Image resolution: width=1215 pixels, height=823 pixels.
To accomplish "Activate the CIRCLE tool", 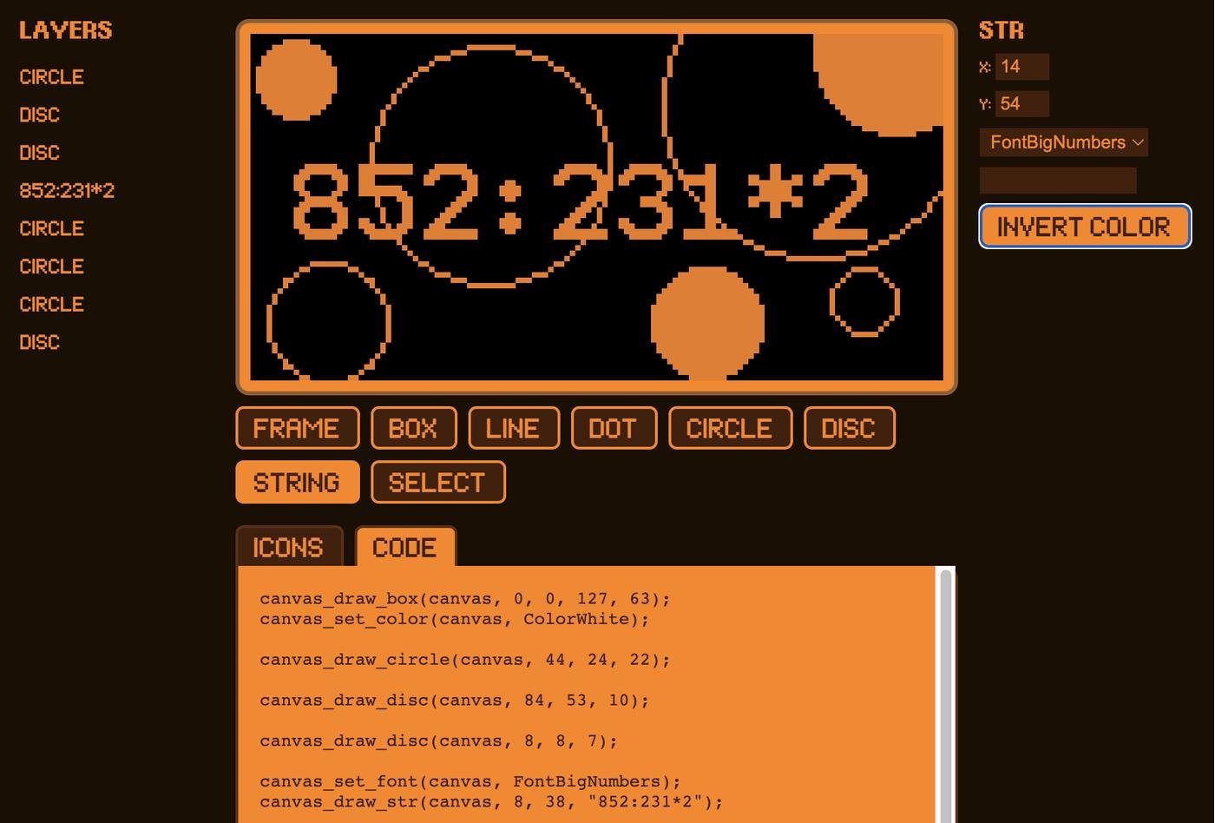I will (x=729, y=428).
